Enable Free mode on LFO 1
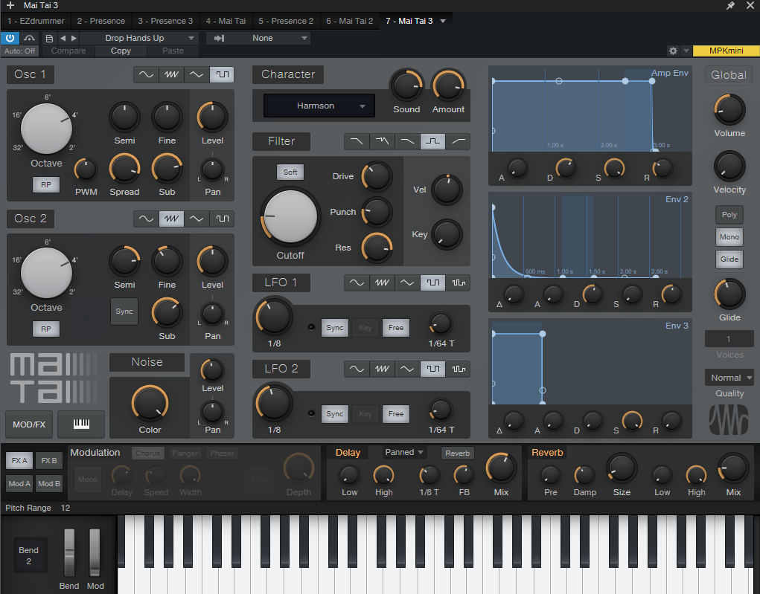 click(x=395, y=328)
